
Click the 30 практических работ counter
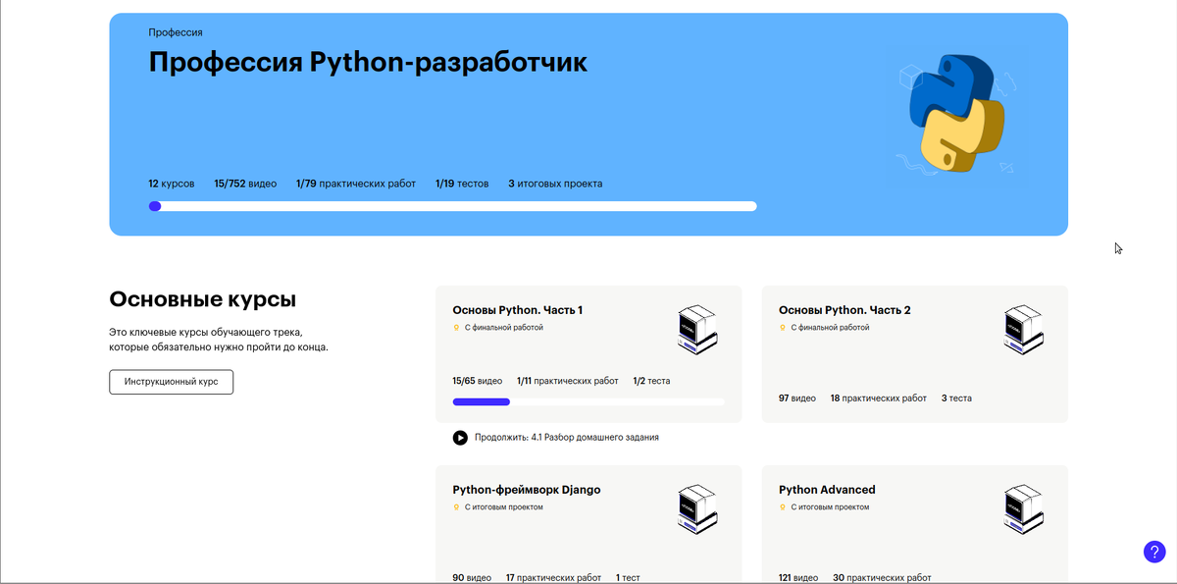coord(882,578)
